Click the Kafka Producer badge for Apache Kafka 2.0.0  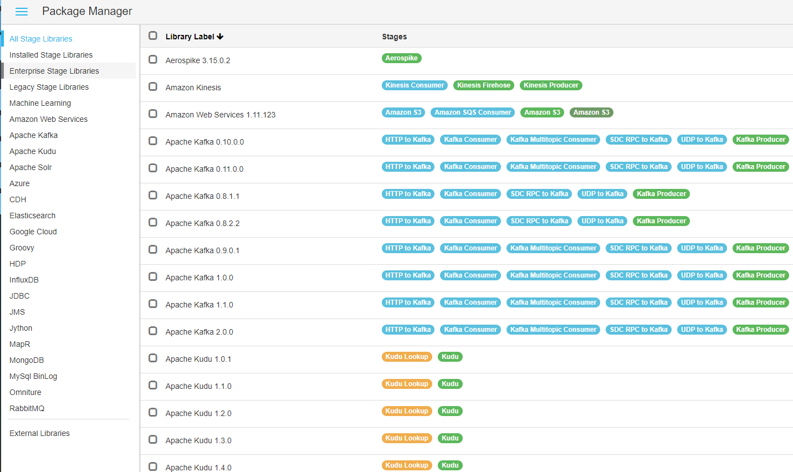tap(760, 329)
